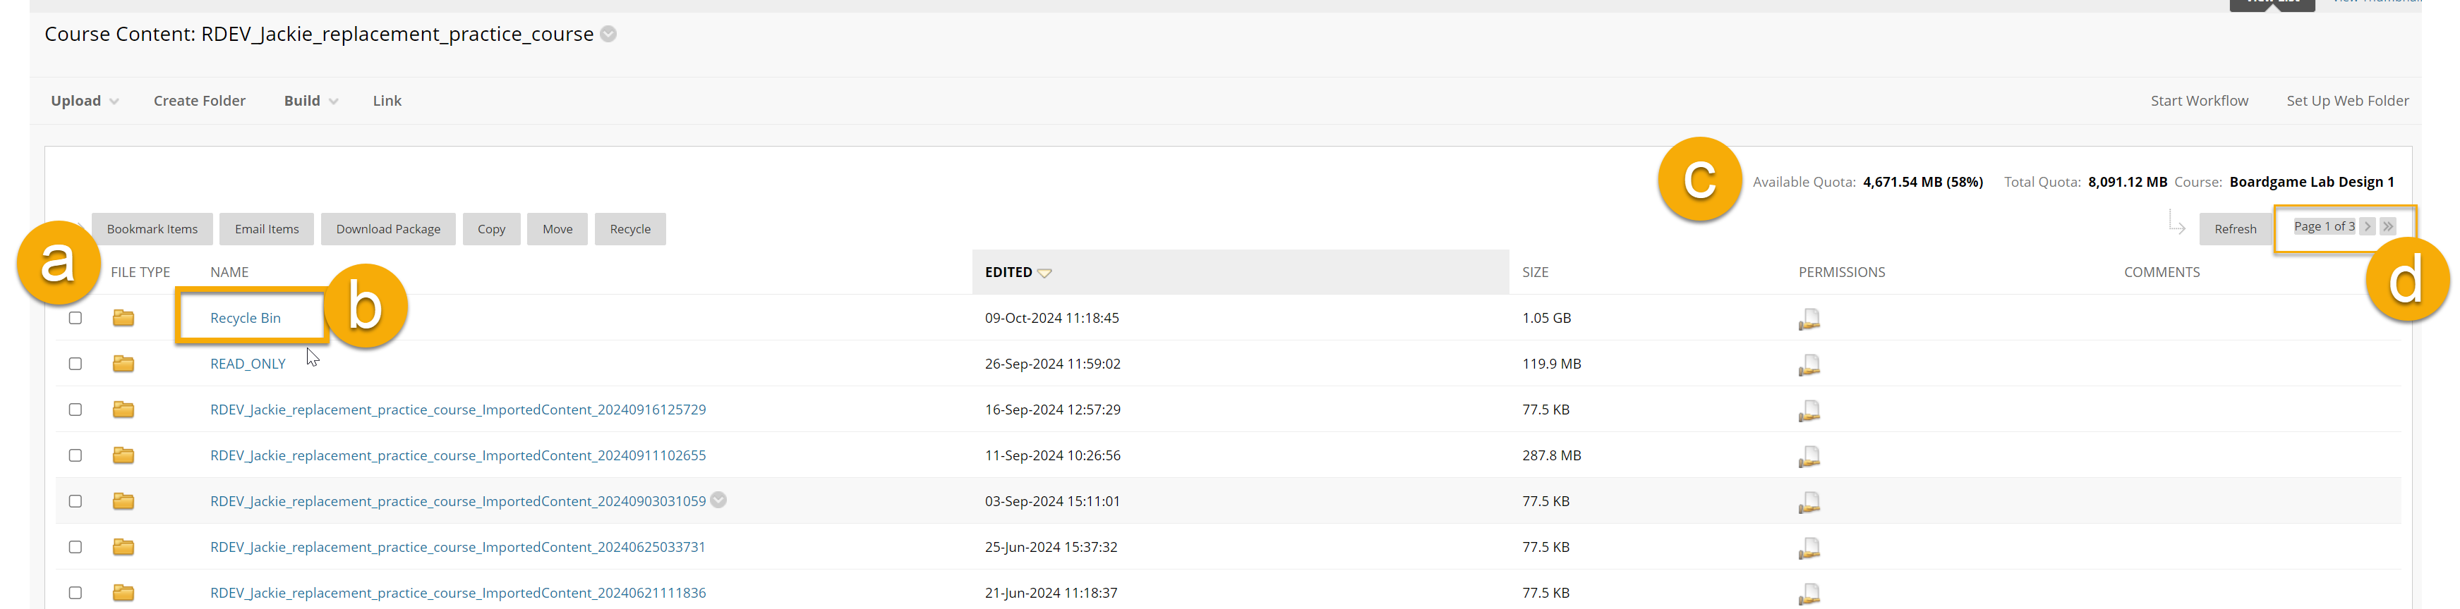
Task: Jump to last page double-arrow
Action: tap(2387, 226)
